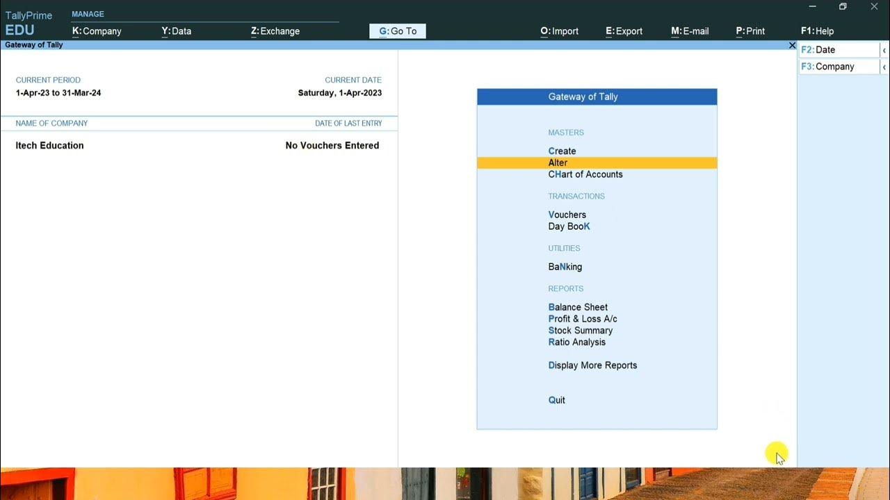Open the Ratio Analysis report
The width and height of the screenshot is (890, 500).
[576, 342]
